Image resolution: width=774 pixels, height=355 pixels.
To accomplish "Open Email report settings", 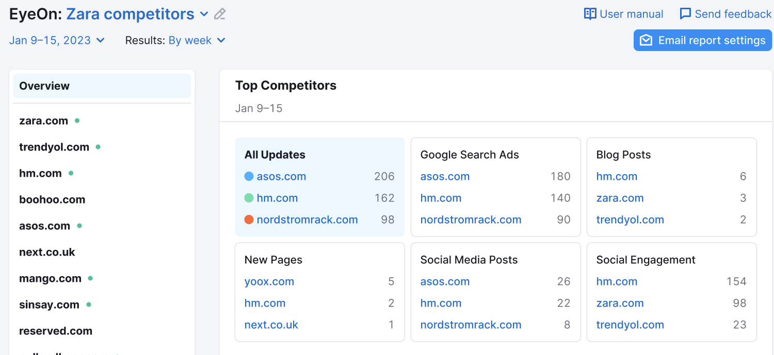I will (702, 40).
